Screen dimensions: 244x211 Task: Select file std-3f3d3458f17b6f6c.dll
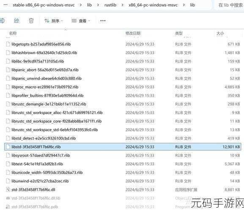click(33, 189)
